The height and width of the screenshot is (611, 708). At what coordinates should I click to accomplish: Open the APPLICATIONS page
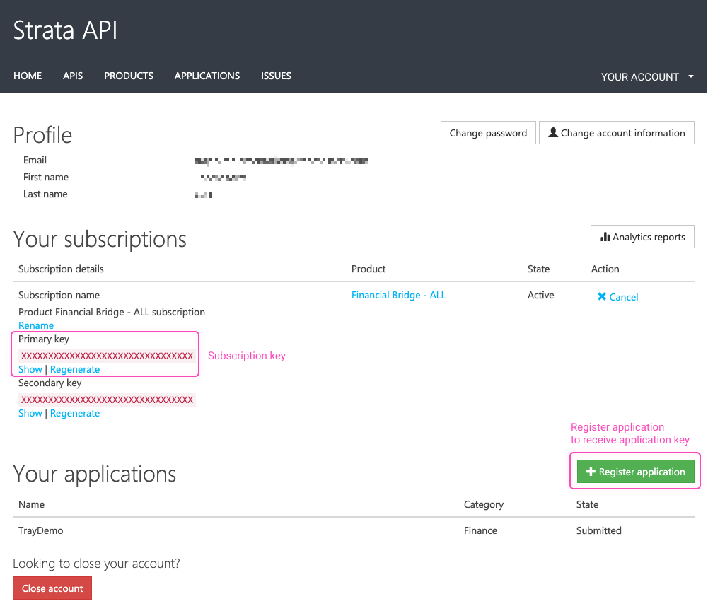[x=207, y=76]
